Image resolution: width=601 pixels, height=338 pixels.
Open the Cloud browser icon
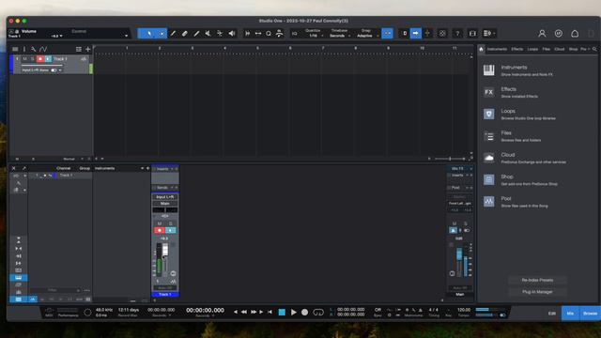(488, 158)
